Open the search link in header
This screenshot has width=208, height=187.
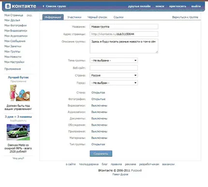tap(160, 6)
